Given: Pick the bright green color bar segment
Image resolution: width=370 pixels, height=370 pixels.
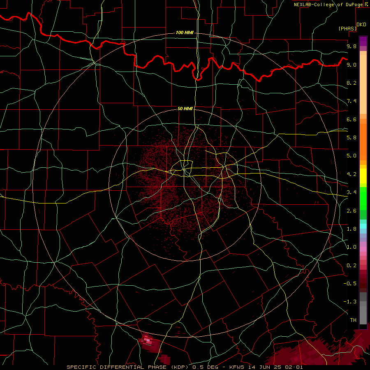Looking at the screenshot, I should 363,198.
